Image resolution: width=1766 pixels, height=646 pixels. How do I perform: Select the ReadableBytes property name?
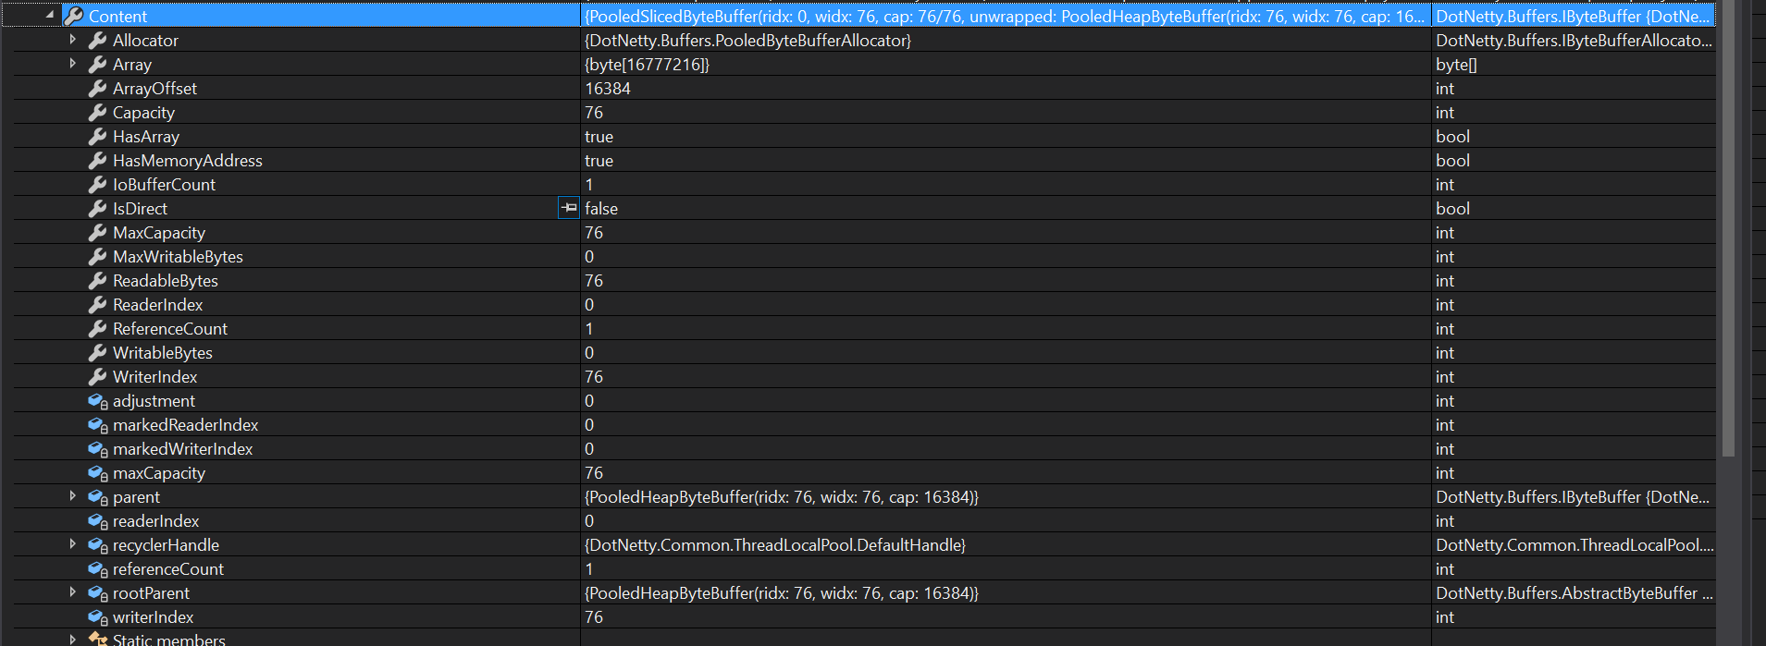166,280
